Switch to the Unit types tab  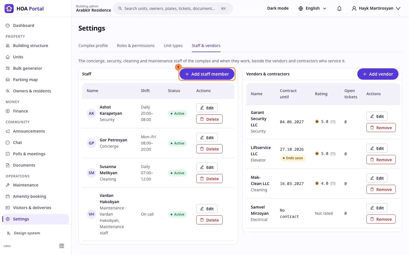pyautogui.click(x=173, y=46)
